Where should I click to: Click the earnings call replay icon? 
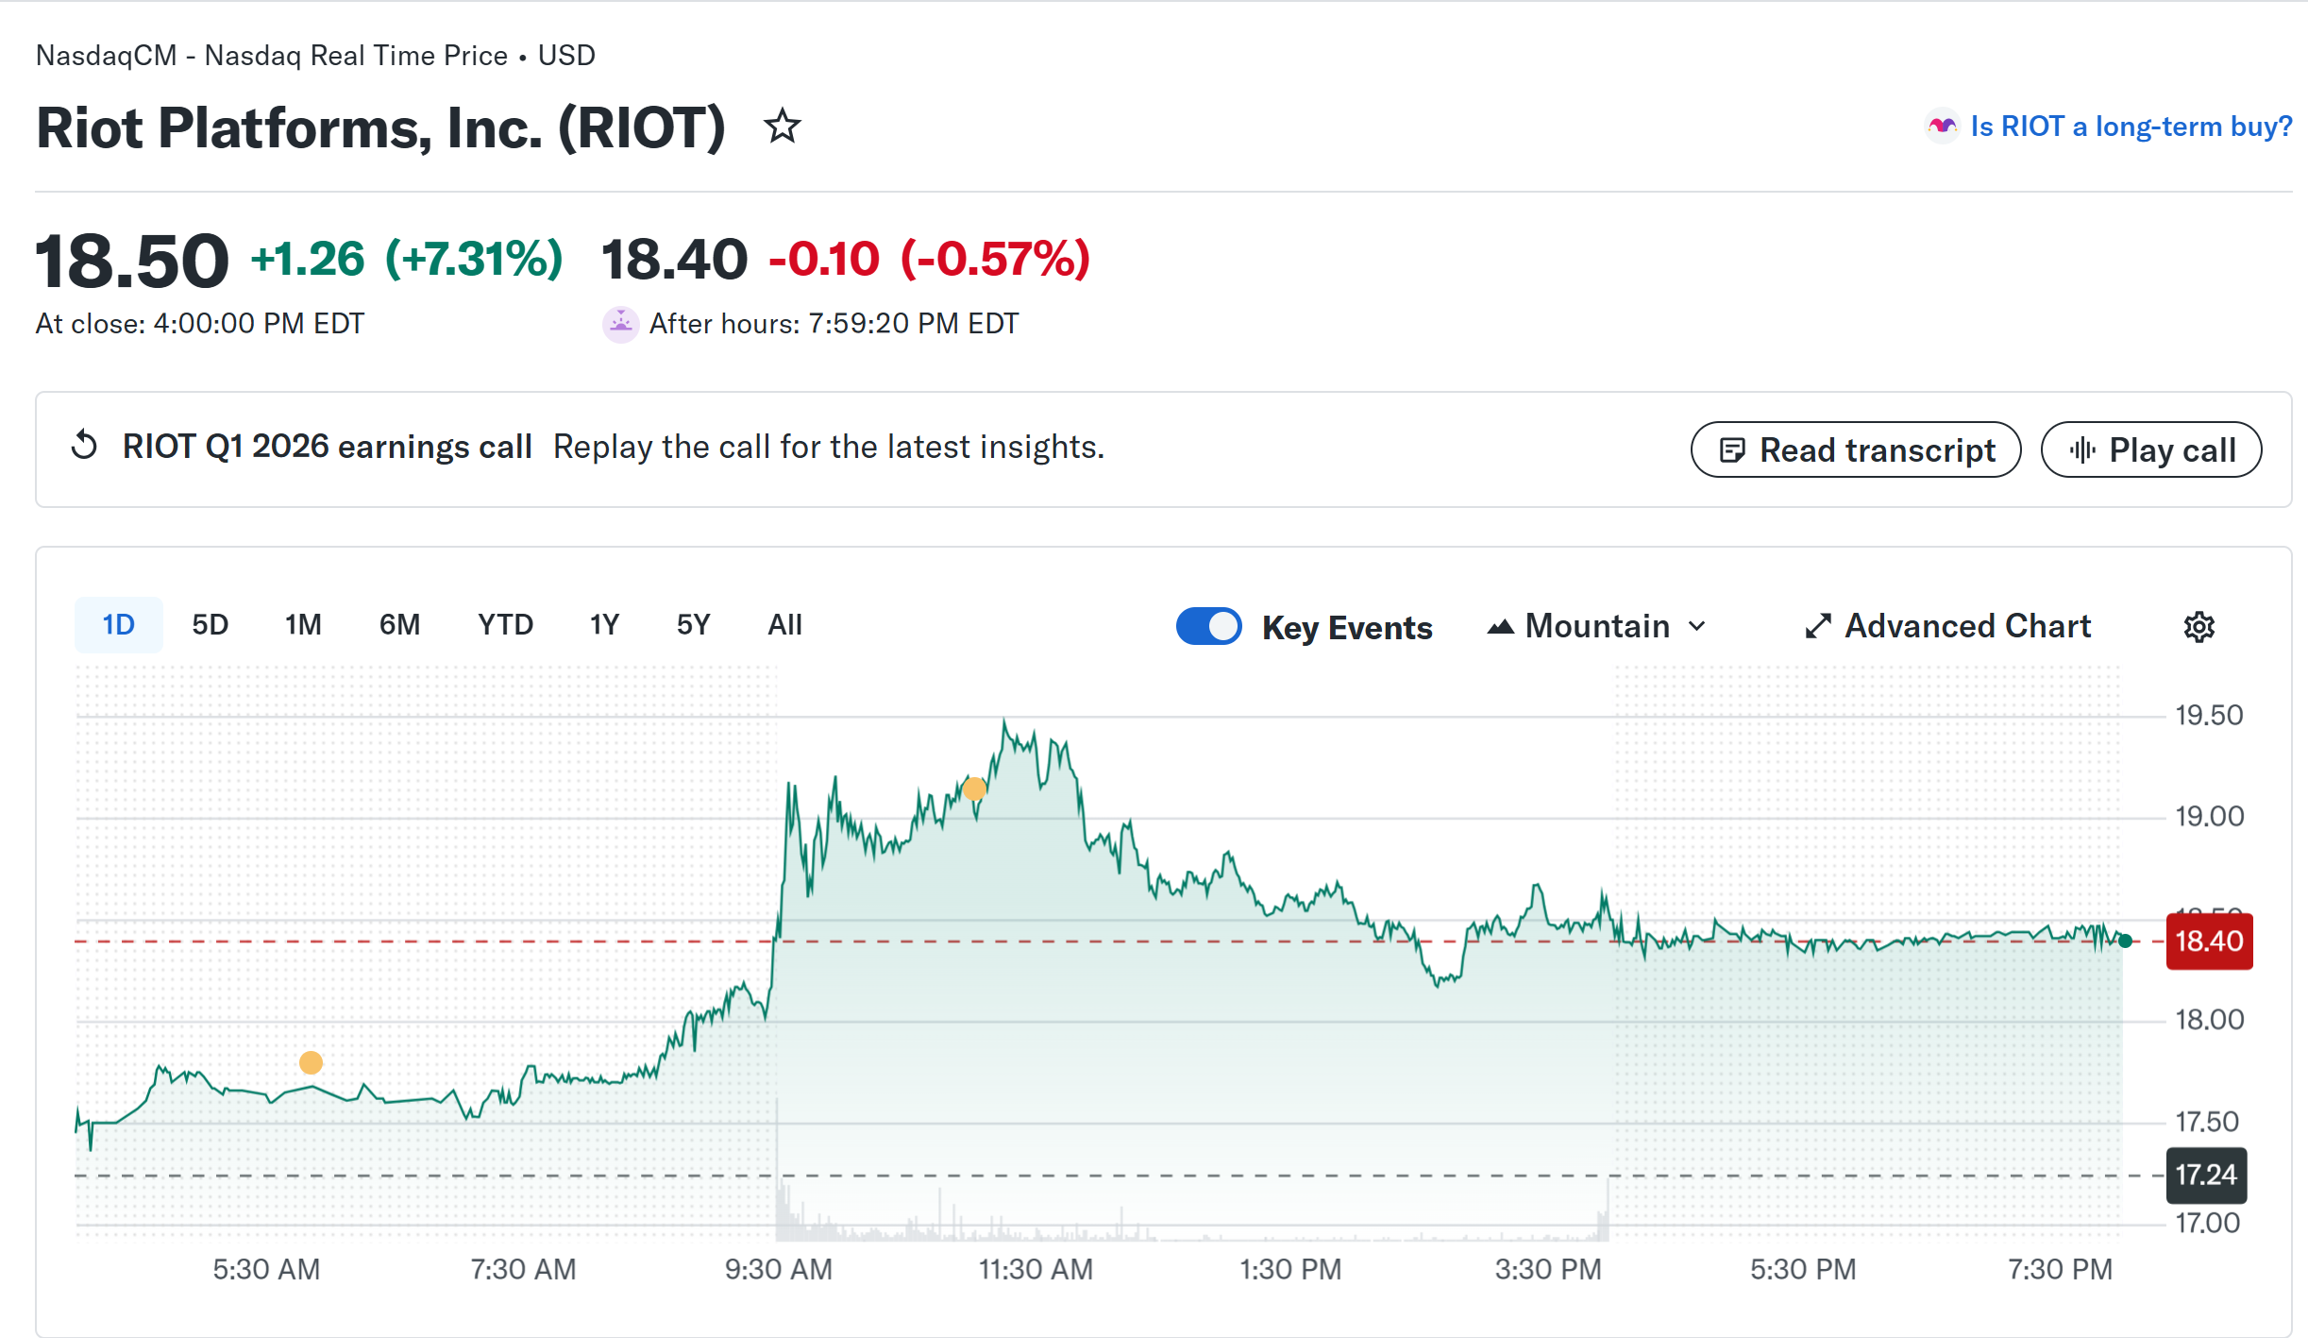[x=85, y=446]
